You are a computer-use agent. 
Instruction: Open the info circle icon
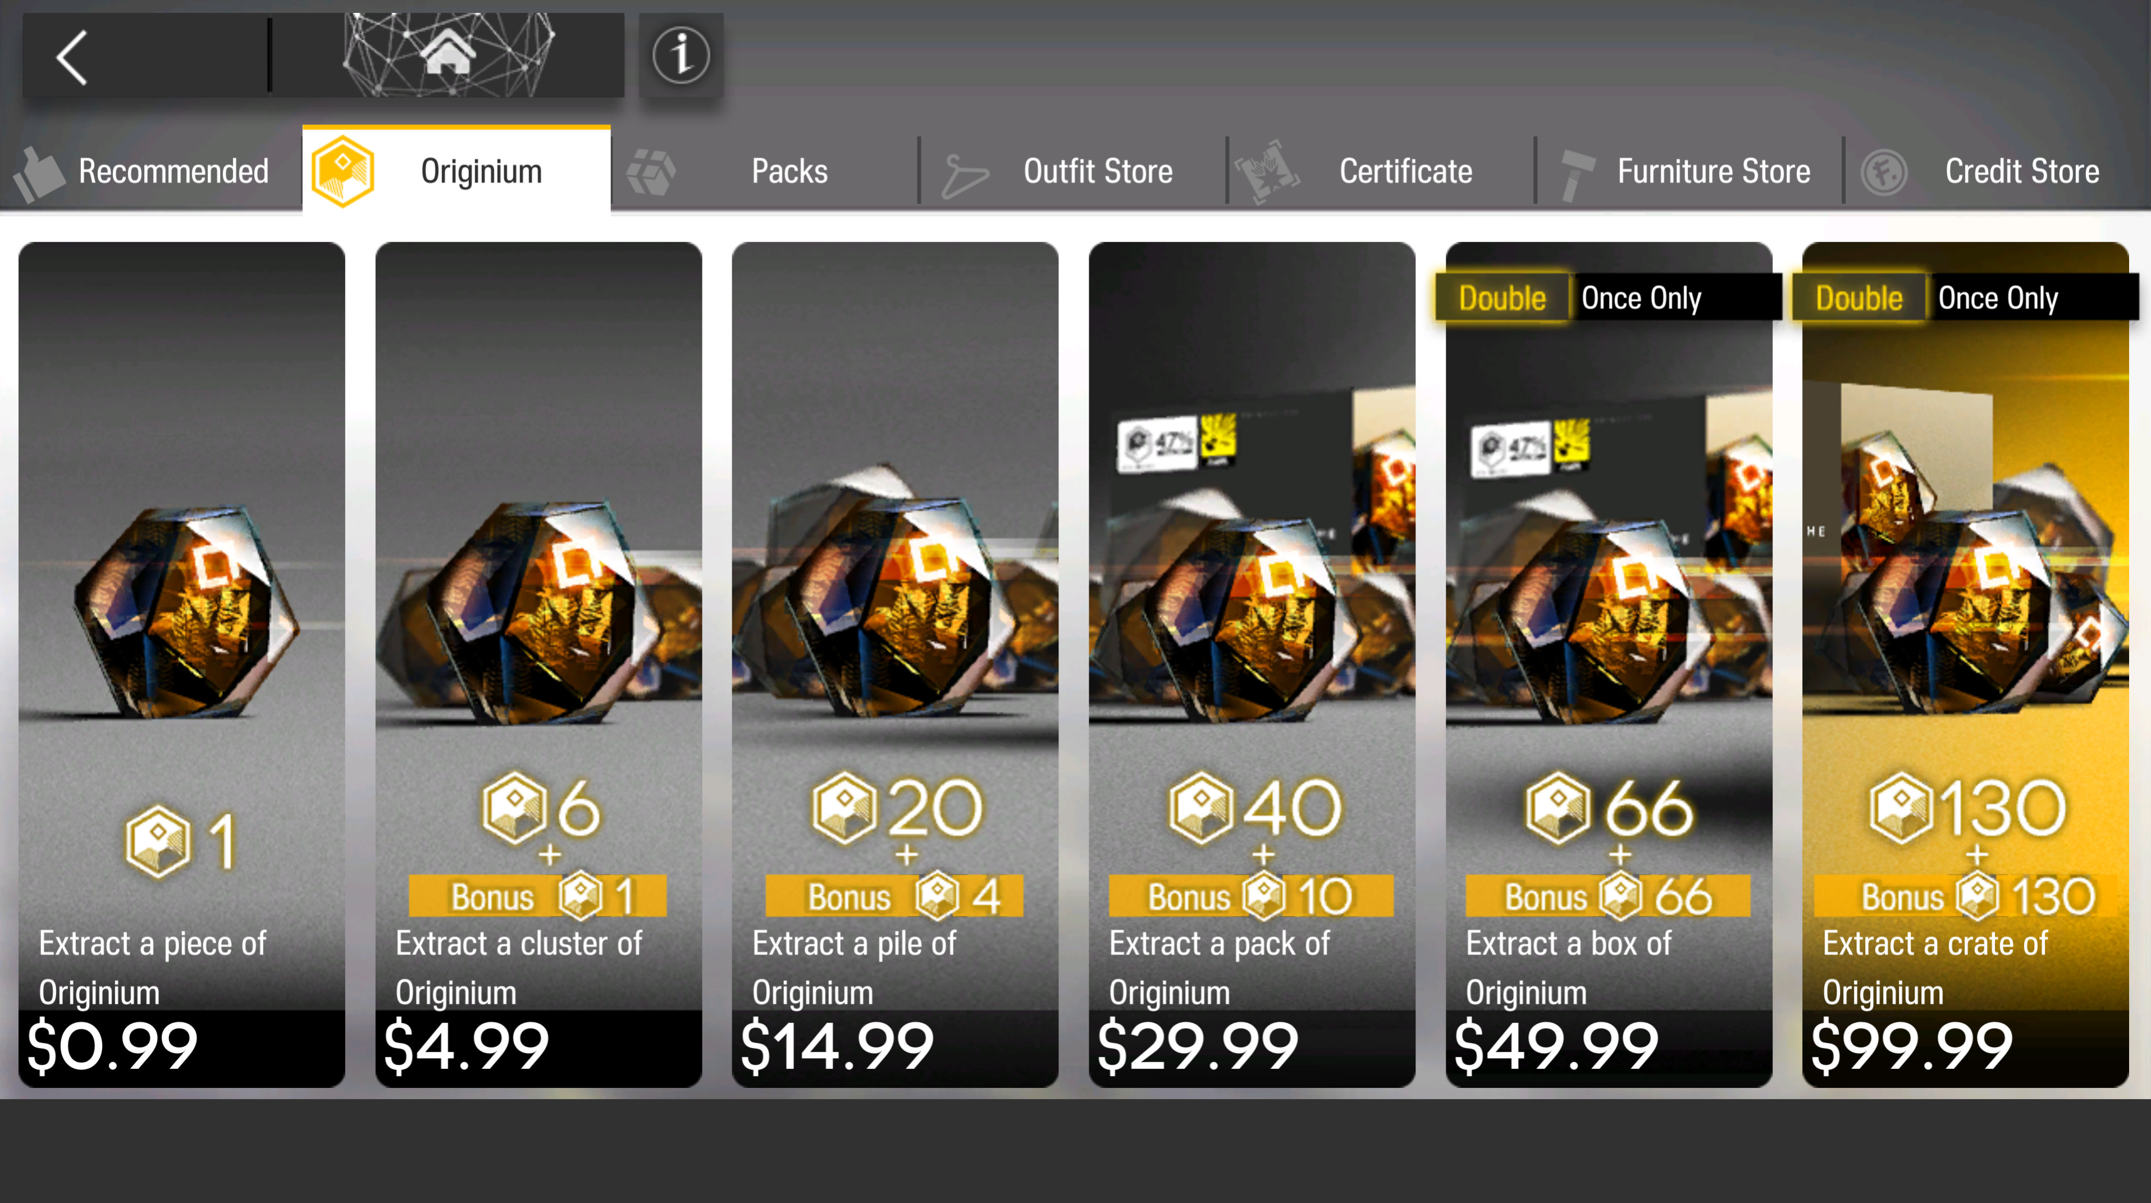pyautogui.click(x=682, y=55)
